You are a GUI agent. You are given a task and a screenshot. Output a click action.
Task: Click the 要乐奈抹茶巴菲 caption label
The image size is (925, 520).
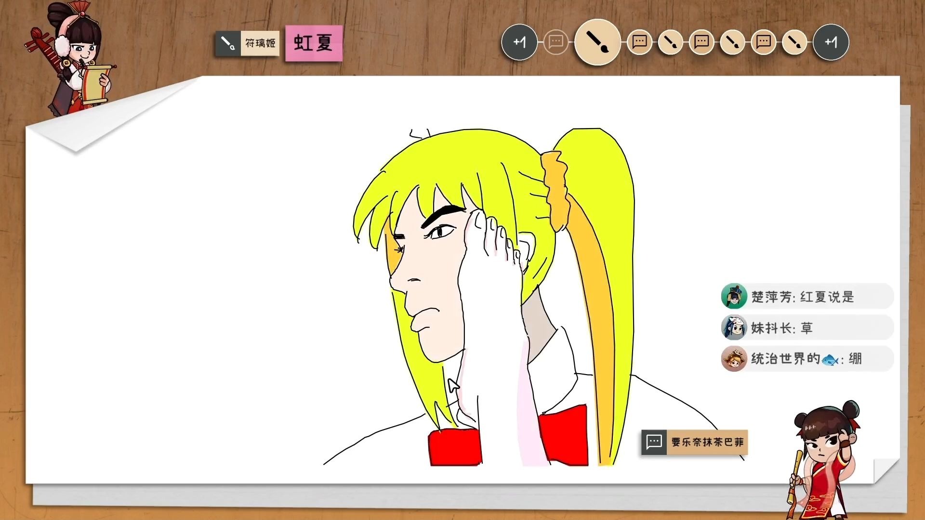[x=707, y=442]
